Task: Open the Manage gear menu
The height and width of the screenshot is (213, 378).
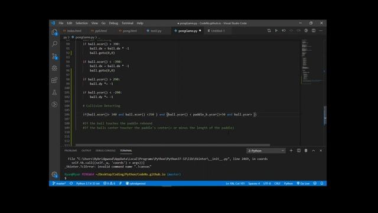Action: [54, 175]
